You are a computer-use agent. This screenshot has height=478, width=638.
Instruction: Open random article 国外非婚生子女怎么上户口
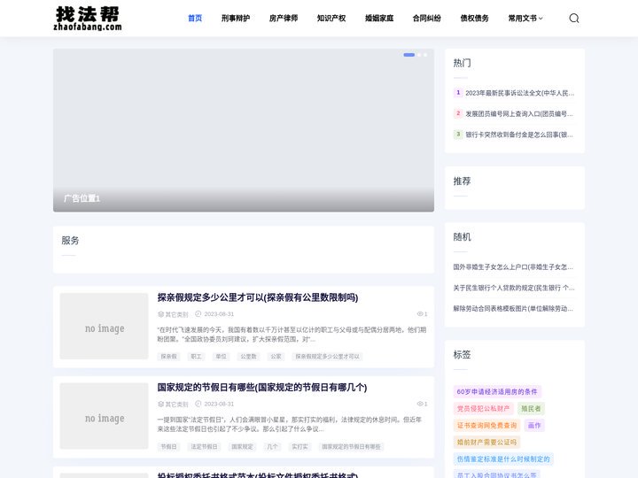[513, 267]
